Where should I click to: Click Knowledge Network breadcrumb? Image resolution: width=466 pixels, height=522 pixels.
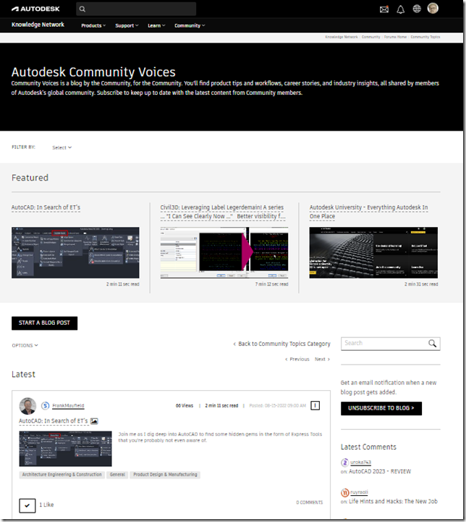[342, 37]
